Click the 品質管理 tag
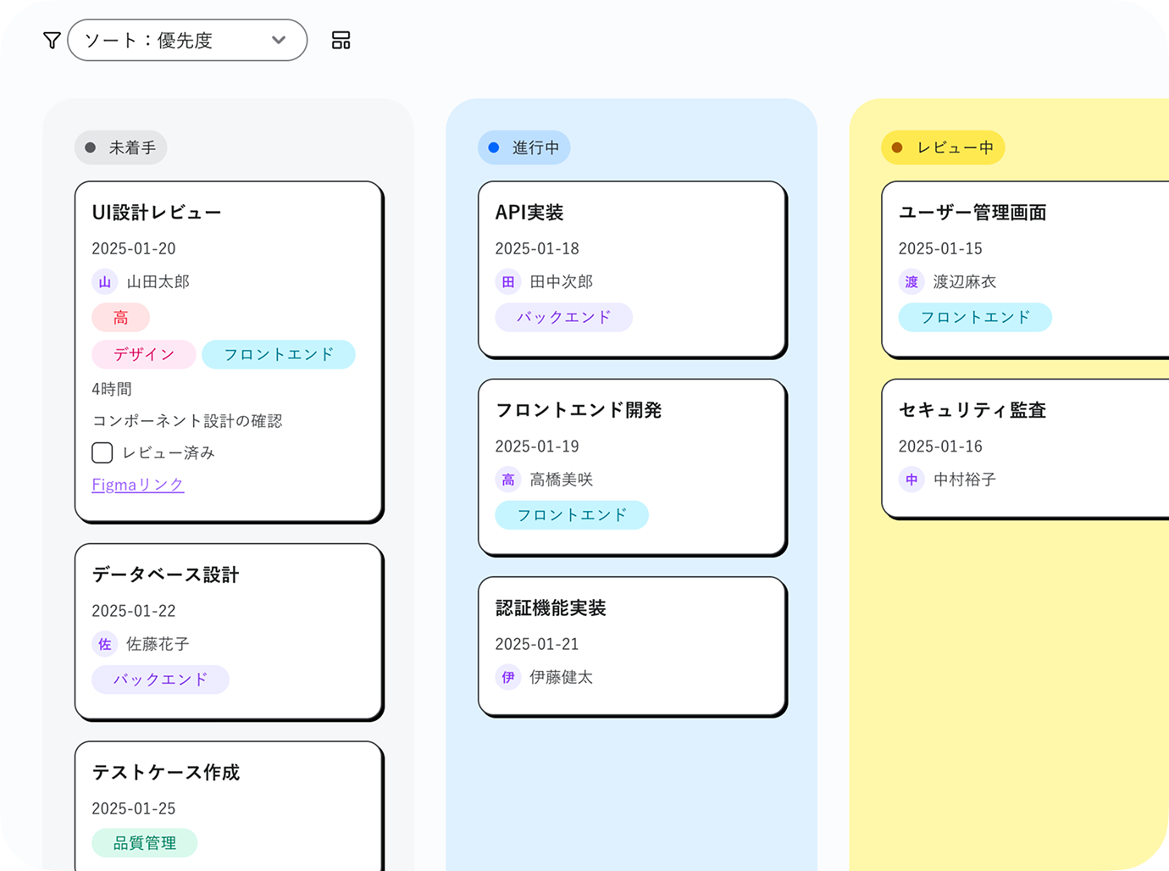 pos(145,843)
